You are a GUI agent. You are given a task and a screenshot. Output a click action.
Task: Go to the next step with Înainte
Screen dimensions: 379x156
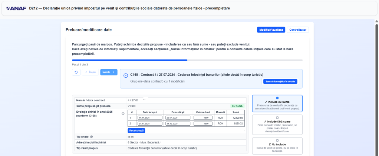(x=109, y=72)
